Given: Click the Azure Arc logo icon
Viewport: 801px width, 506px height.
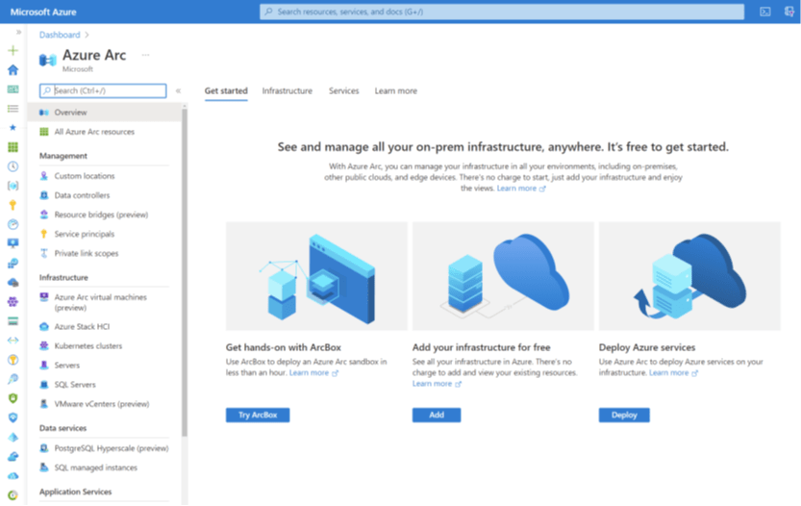Looking at the screenshot, I should [47, 60].
